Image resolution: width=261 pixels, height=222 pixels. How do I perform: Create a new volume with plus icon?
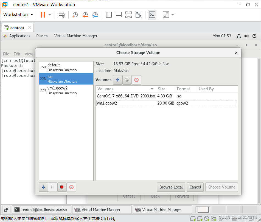[x=118, y=80]
